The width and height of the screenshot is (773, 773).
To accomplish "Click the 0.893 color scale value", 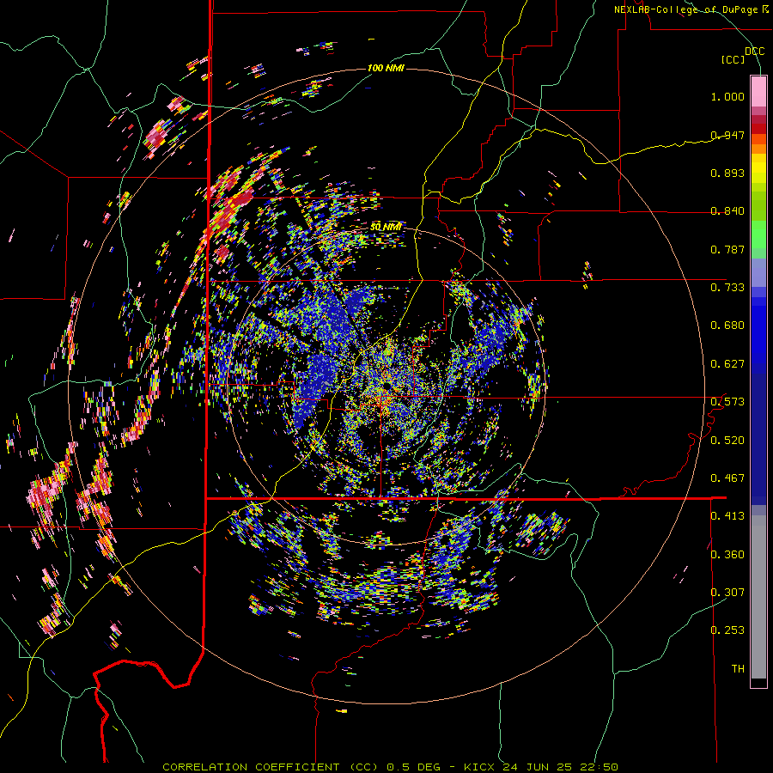I will [727, 173].
